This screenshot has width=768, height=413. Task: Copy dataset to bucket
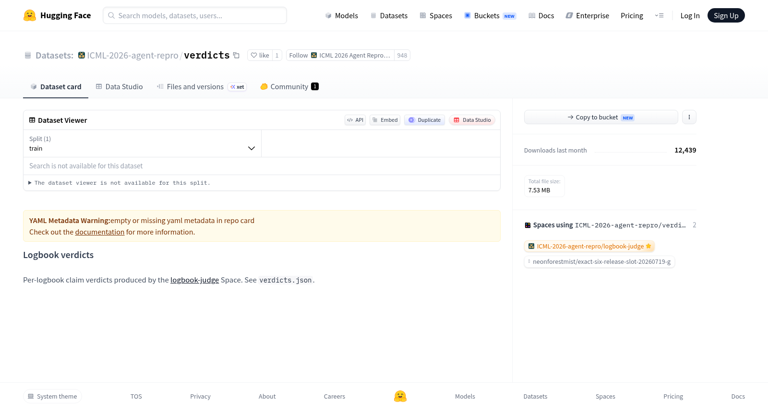click(601, 117)
